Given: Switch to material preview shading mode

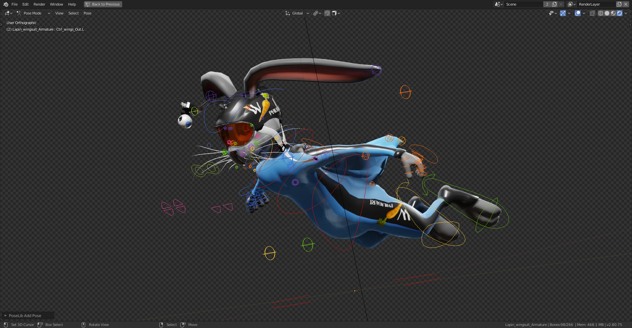Looking at the screenshot, I should point(613,13).
